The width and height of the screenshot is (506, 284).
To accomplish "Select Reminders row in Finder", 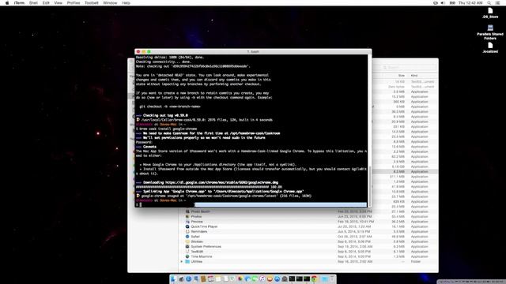I will (x=308, y=231).
